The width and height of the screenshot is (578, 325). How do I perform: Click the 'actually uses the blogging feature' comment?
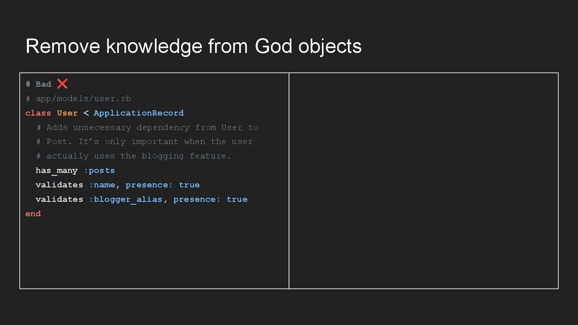[134, 156]
